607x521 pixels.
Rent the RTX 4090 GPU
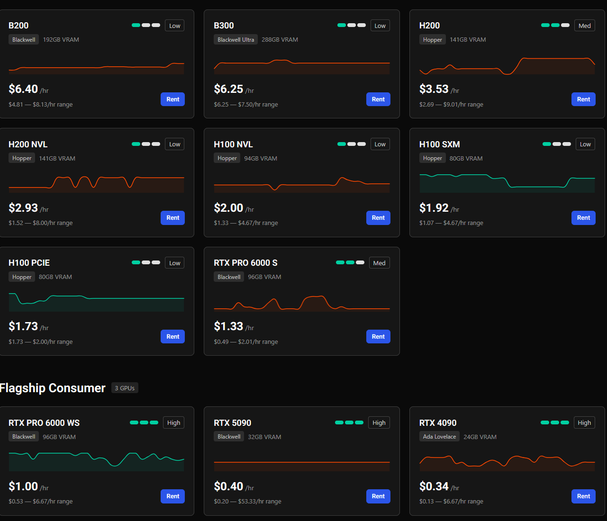tap(583, 496)
